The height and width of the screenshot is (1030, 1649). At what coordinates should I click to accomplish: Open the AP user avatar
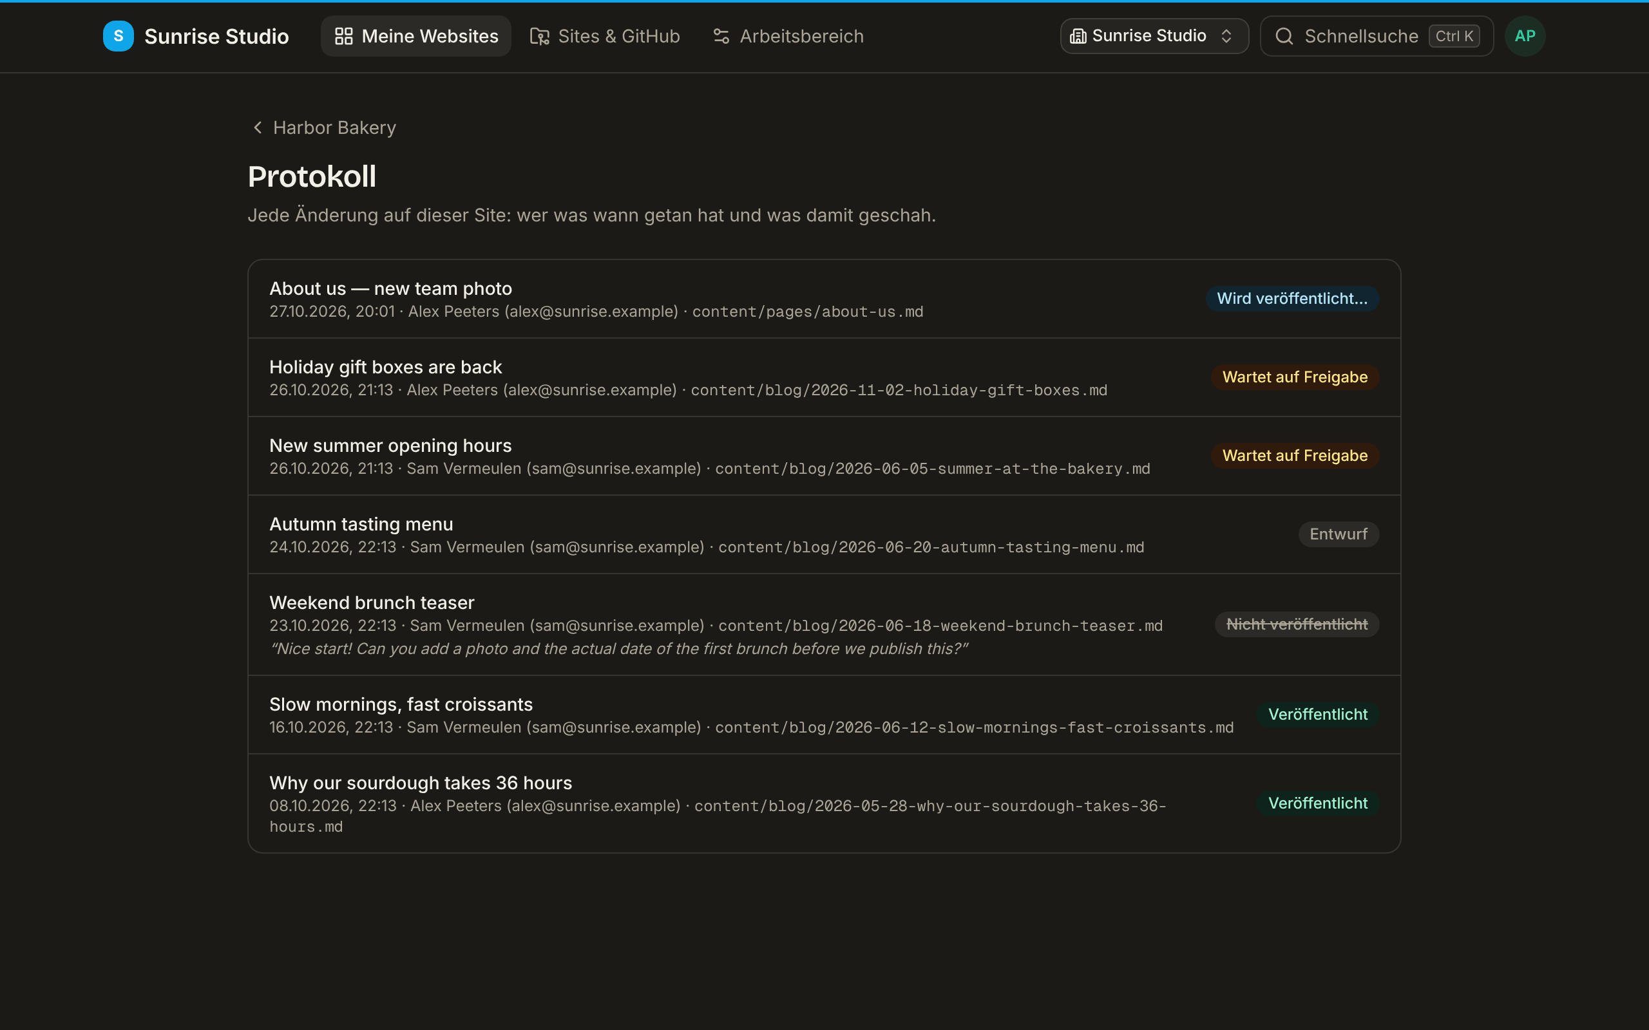pos(1525,36)
